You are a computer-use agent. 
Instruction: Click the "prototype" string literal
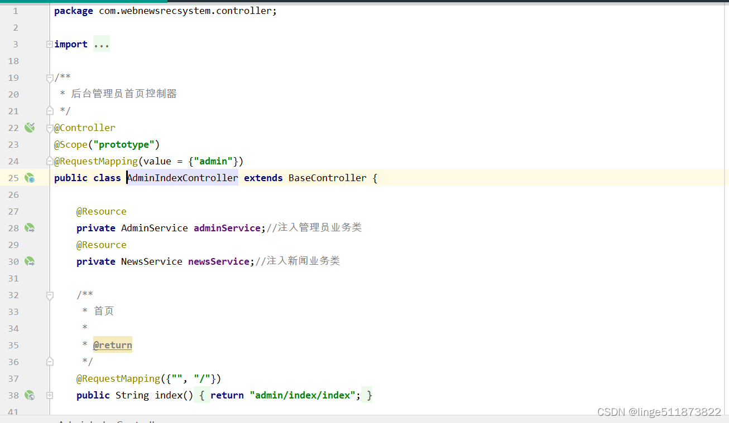coord(124,144)
